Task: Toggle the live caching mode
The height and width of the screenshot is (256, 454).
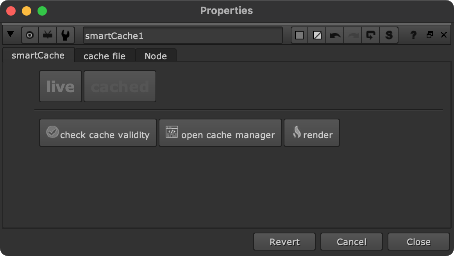Action: click(x=60, y=86)
